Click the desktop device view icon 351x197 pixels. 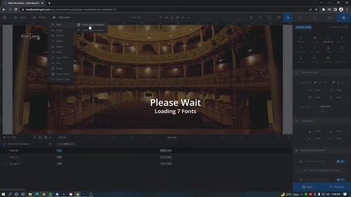coord(269,18)
